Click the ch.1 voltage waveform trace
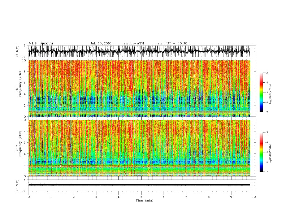The width and height of the screenshot is (286, 221). [x=139, y=51]
